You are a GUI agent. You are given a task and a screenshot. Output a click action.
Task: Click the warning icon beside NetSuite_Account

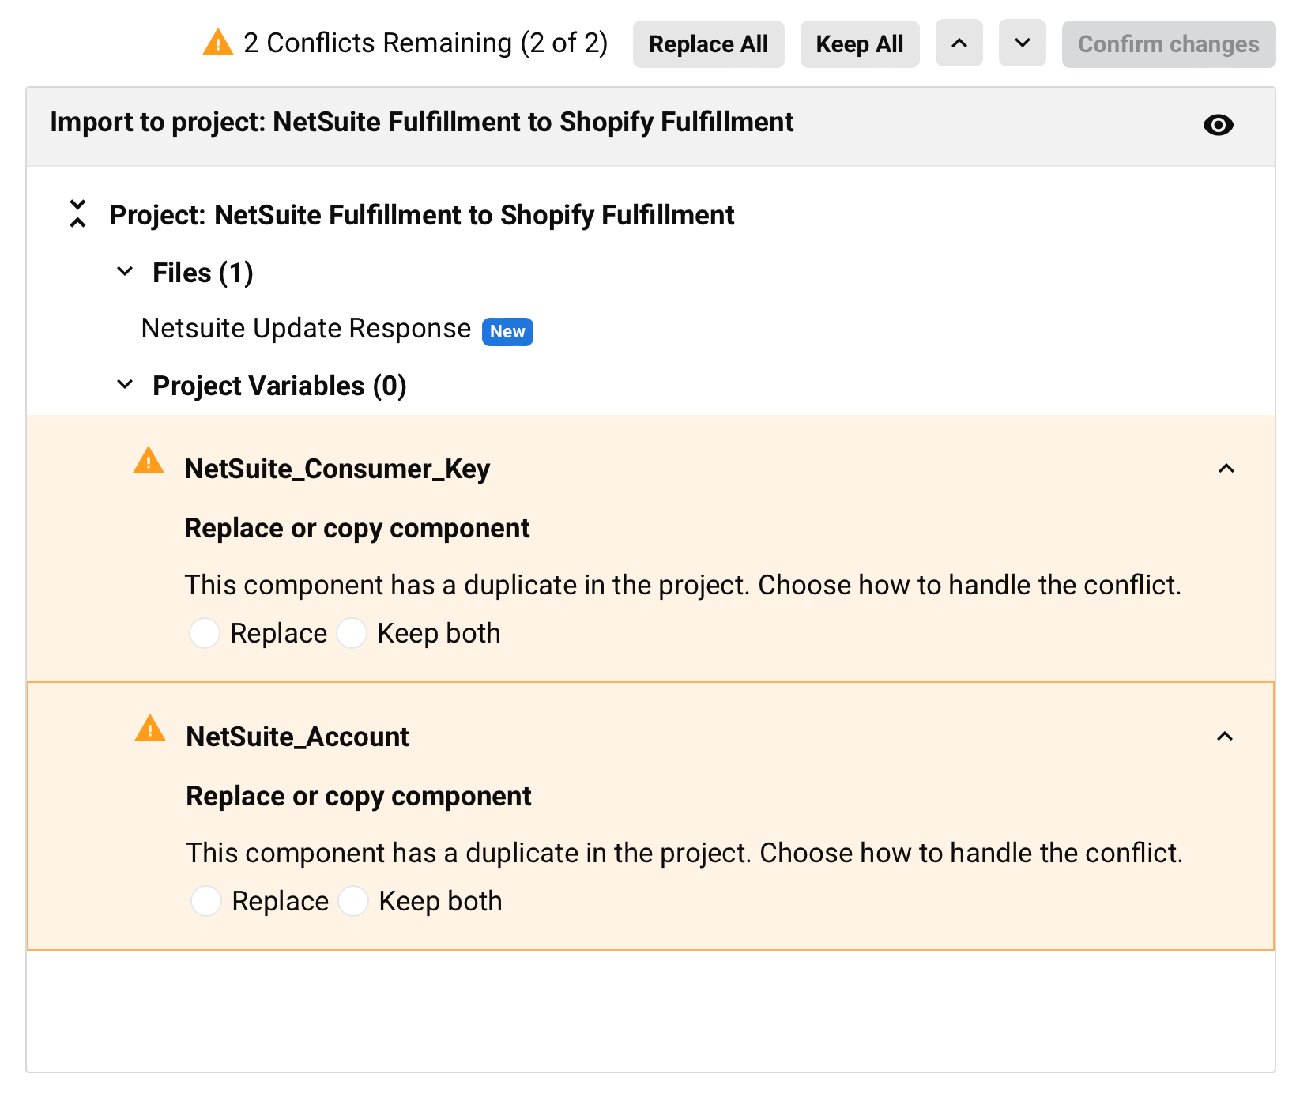149,733
